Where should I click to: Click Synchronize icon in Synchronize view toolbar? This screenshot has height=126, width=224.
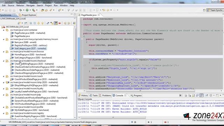(19, 23)
